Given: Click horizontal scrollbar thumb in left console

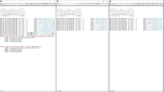Looking at the screenshot, I should pos(2,91).
